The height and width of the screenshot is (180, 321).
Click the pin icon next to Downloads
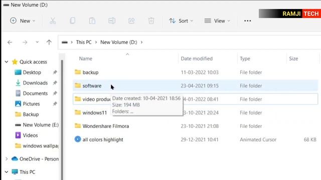(x=55, y=82)
